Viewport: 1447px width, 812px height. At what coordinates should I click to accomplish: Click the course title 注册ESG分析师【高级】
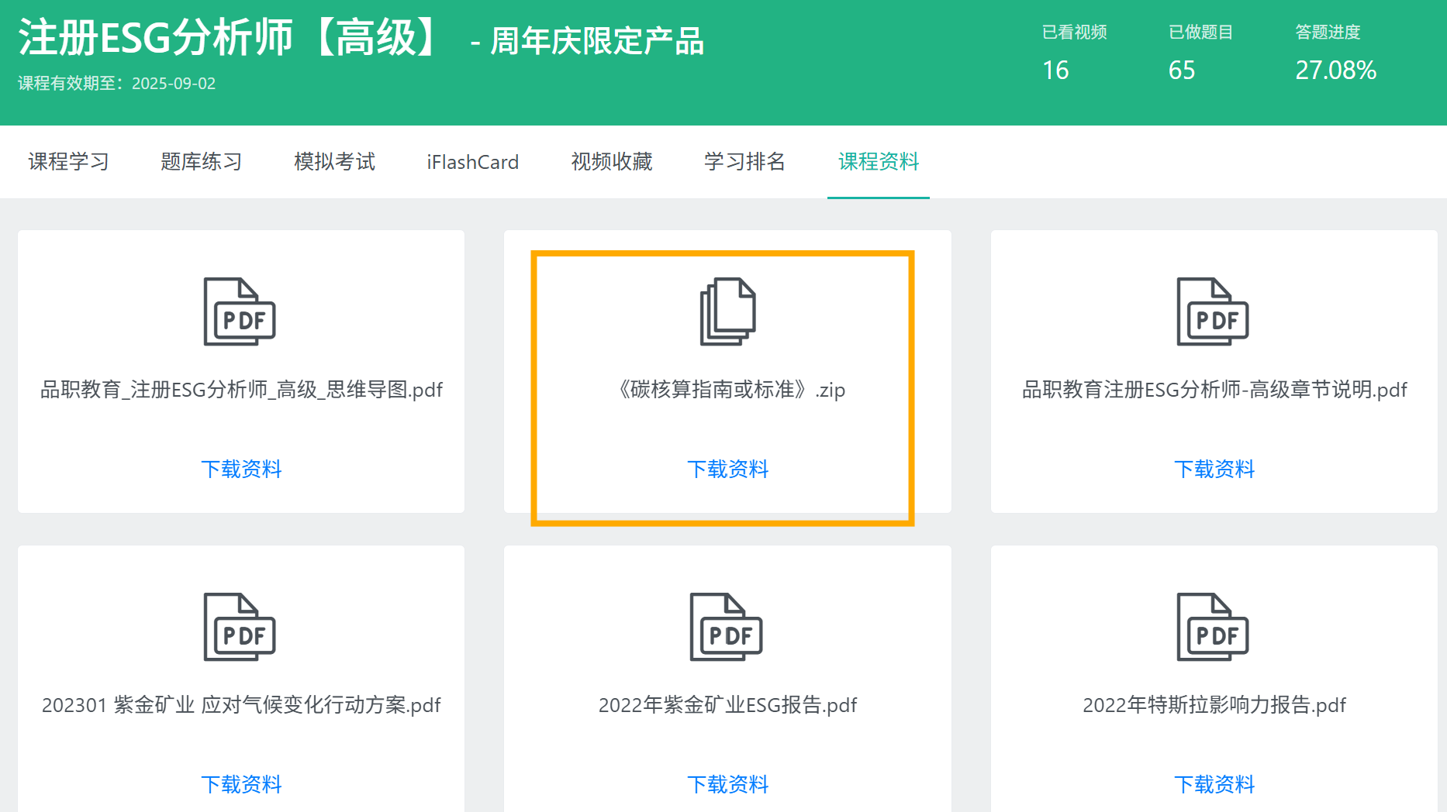pyautogui.click(x=230, y=37)
